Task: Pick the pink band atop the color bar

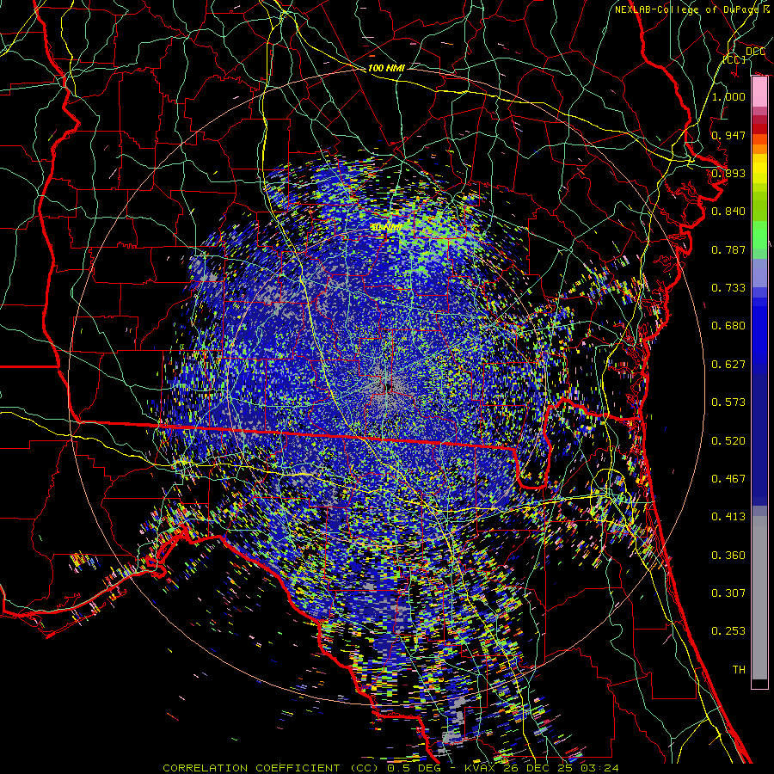Action: pyautogui.click(x=759, y=92)
